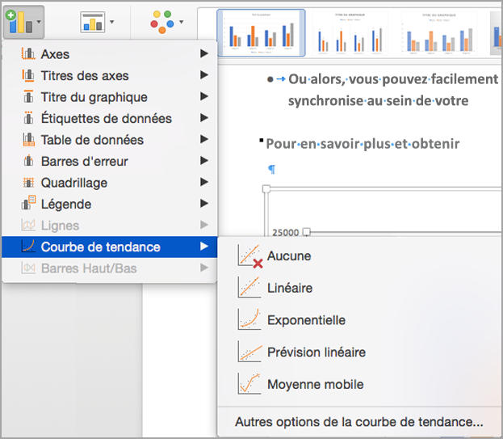Image resolution: width=503 pixels, height=439 pixels.
Task: Open the Quick Layout dropdown arrow
Action: click(111, 22)
